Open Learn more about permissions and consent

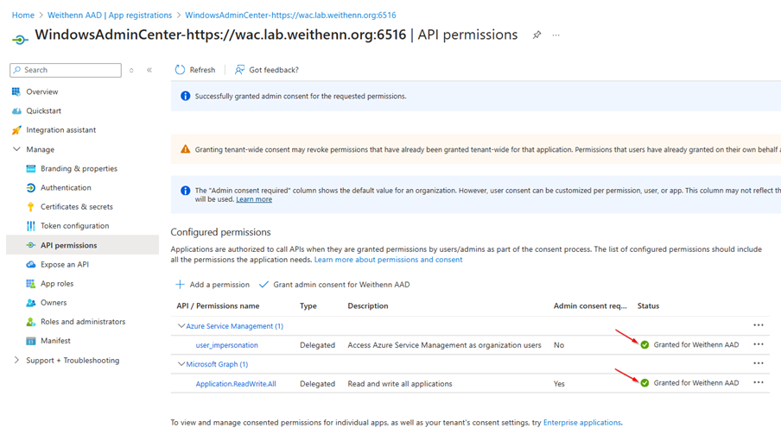point(388,260)
